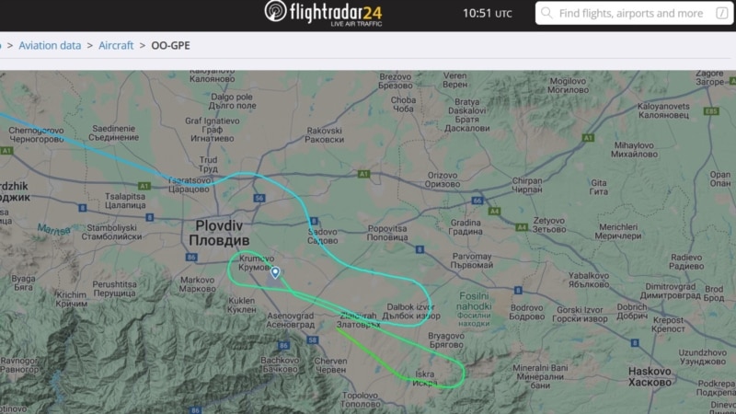
Task: Open the Aircraft breadcrumb link
Action: coord(116,45)
